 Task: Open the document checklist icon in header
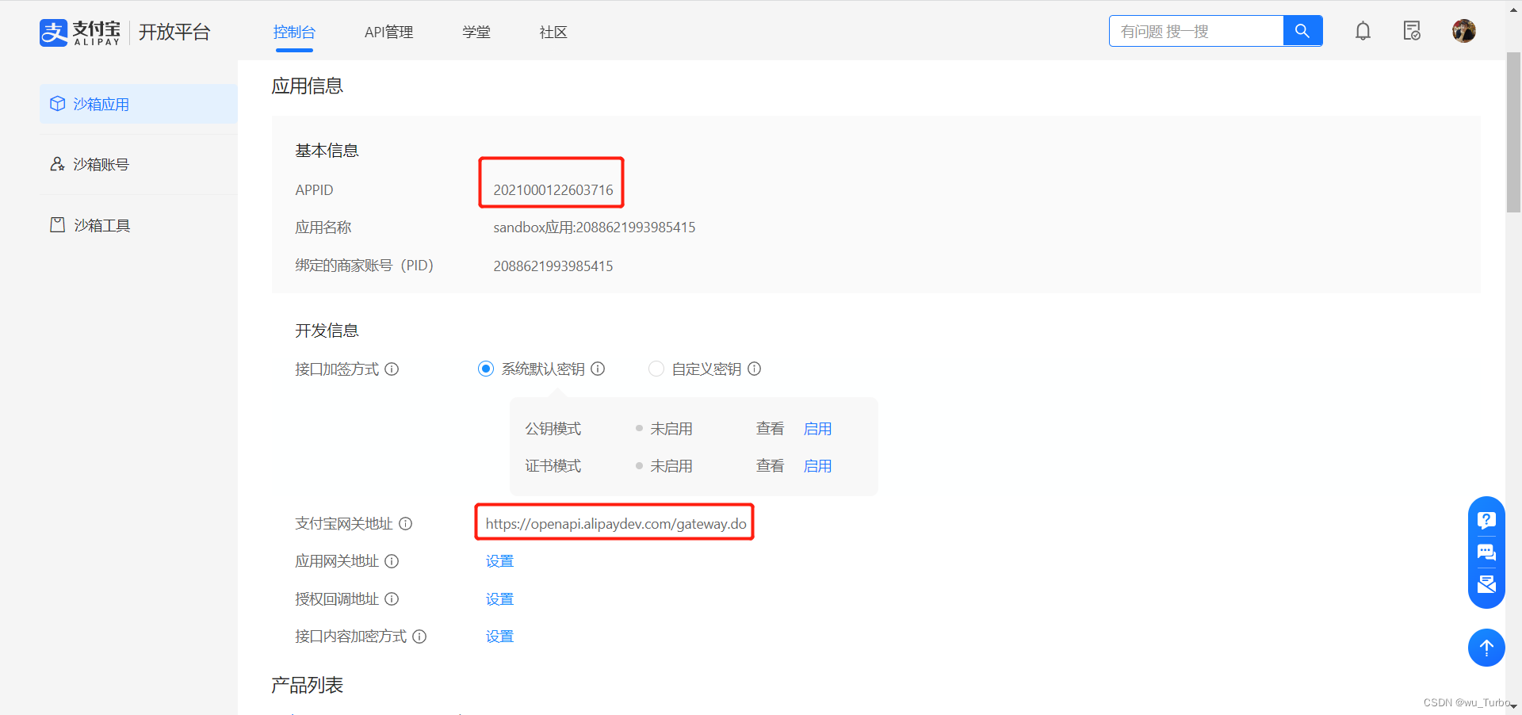pyautogui.click(x=1412, y=31)
